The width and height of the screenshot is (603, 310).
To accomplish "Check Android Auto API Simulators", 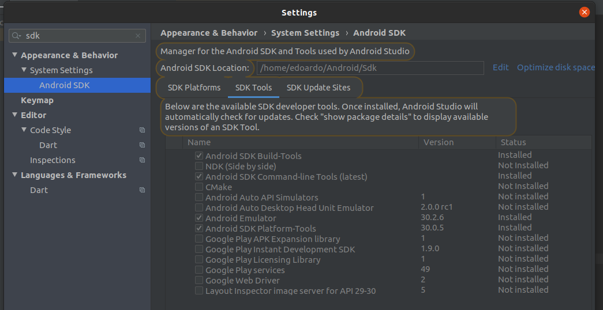I will click(x=199, y=197).
